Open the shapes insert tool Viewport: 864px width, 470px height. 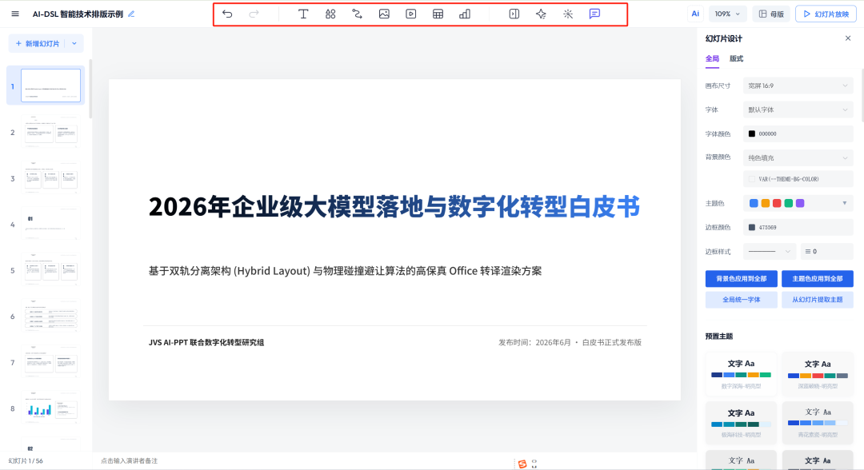[x=330, y=14]
